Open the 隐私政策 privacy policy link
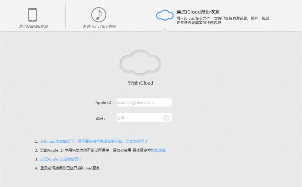This screenshot has width=302, height=187. pos(159,150)
